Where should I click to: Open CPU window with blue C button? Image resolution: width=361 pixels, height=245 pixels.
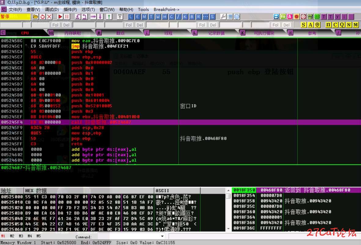coord(171,16)
